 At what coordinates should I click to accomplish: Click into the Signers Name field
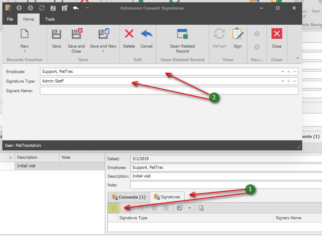169,91
